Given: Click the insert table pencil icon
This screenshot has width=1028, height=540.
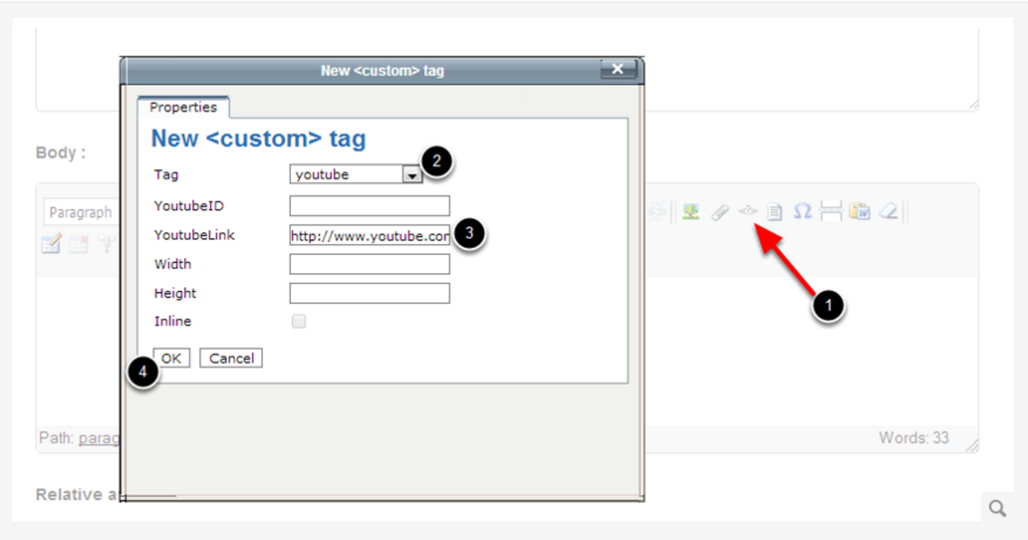Looking at the screenshot, I should coord(52,243).
